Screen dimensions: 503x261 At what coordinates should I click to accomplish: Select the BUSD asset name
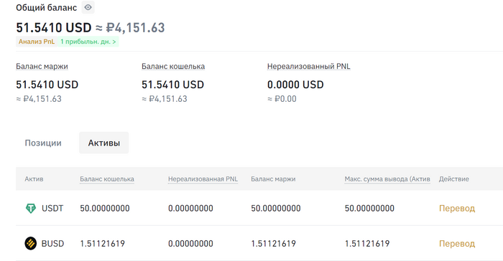52,244
